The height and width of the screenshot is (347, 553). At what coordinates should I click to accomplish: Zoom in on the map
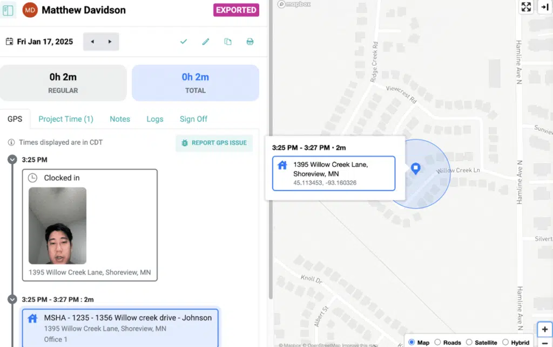(x=544, y=329)
